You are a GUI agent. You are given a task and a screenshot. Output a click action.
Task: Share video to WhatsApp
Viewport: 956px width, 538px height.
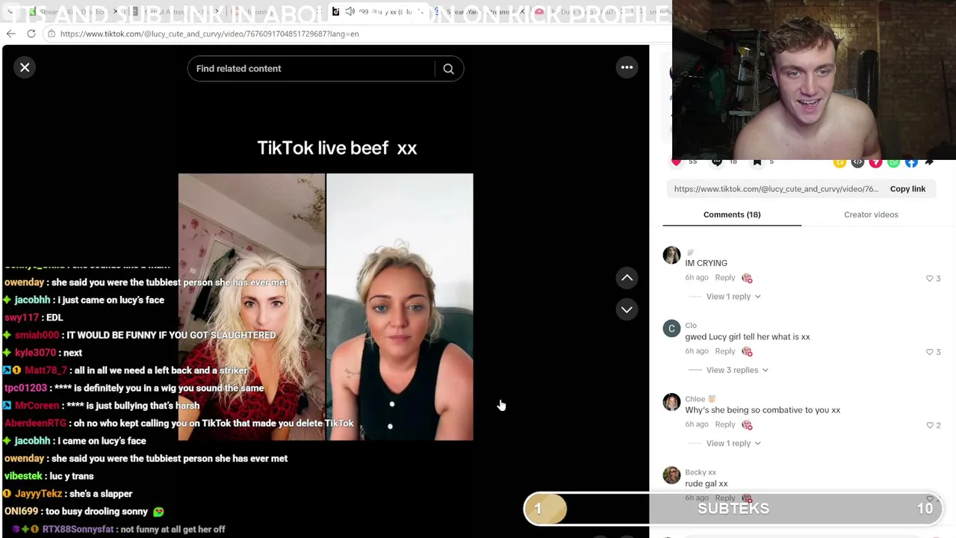pos(893,162)
